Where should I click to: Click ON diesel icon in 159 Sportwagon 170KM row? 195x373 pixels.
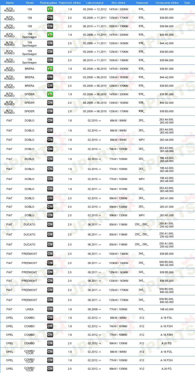coord(50,52)
